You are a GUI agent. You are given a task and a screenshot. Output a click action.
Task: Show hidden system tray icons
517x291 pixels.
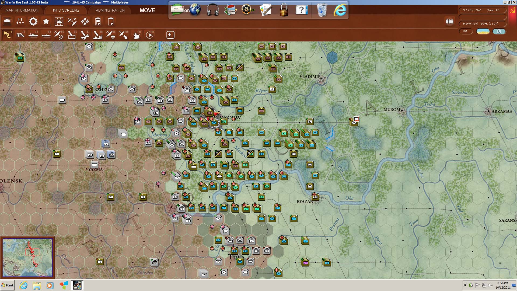(465, 285)
